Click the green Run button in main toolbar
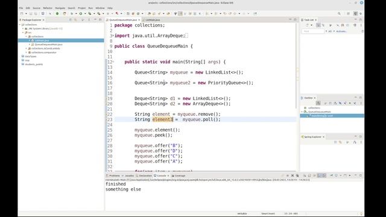The image size is (386, 217). pos(80,13)
